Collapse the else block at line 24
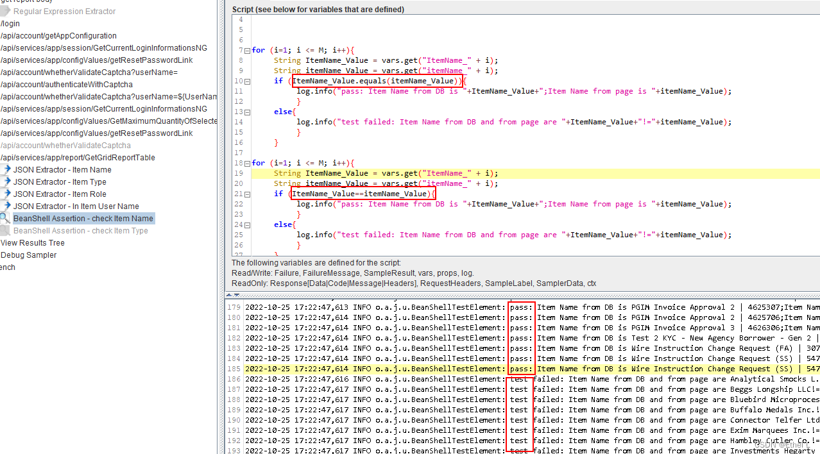The width and height of the screenshot is (820, 454). click(x=247, y=224)
